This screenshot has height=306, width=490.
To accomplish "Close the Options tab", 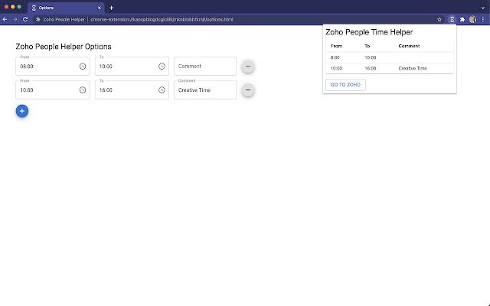I will [100, 8].
